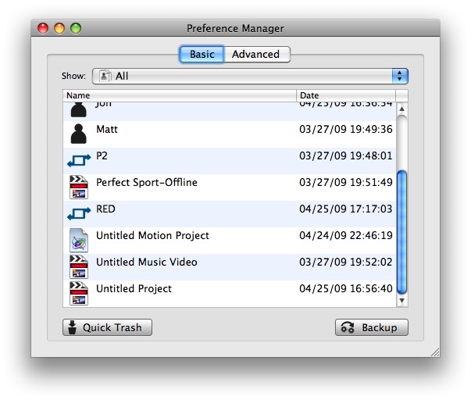The height and width of the screenshot is (400, 471).
Task: Click the date 03/27/09 19:48:01
Action: point(346,155)
